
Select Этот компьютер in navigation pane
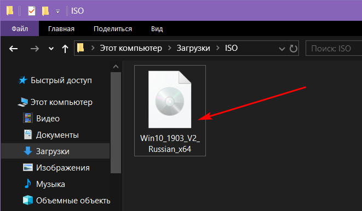61,102
